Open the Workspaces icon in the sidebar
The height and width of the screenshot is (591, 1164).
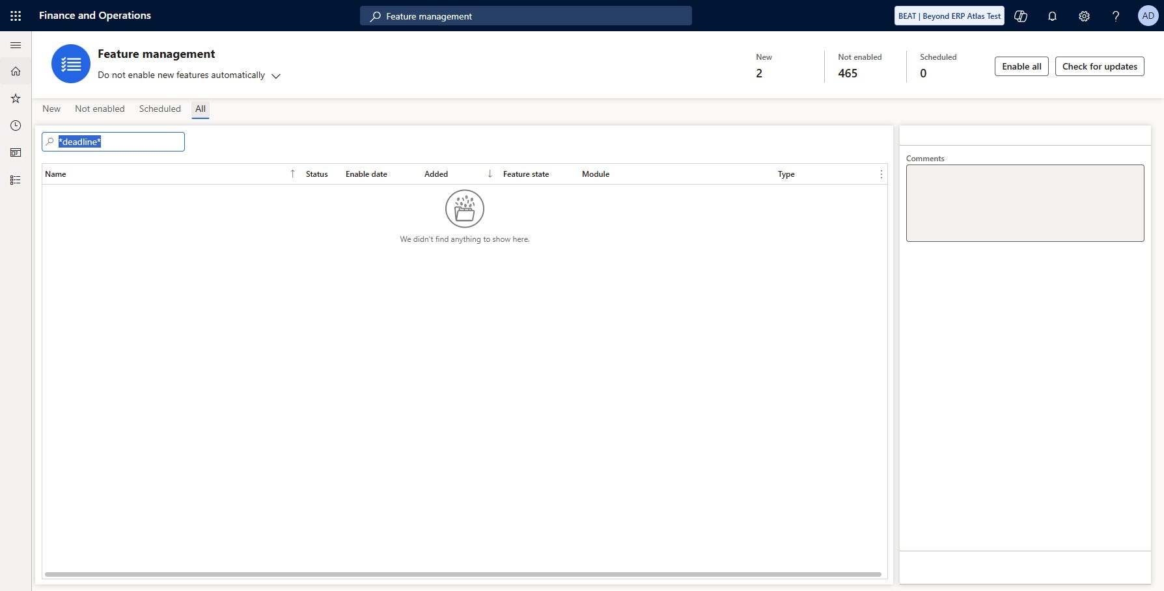click(16, 153)
